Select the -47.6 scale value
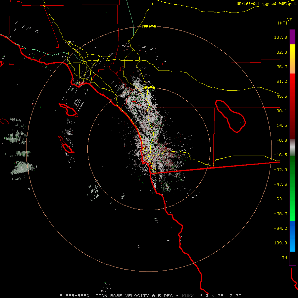Image resolution: width=298 pixels, height=298 pixels. 280,184
